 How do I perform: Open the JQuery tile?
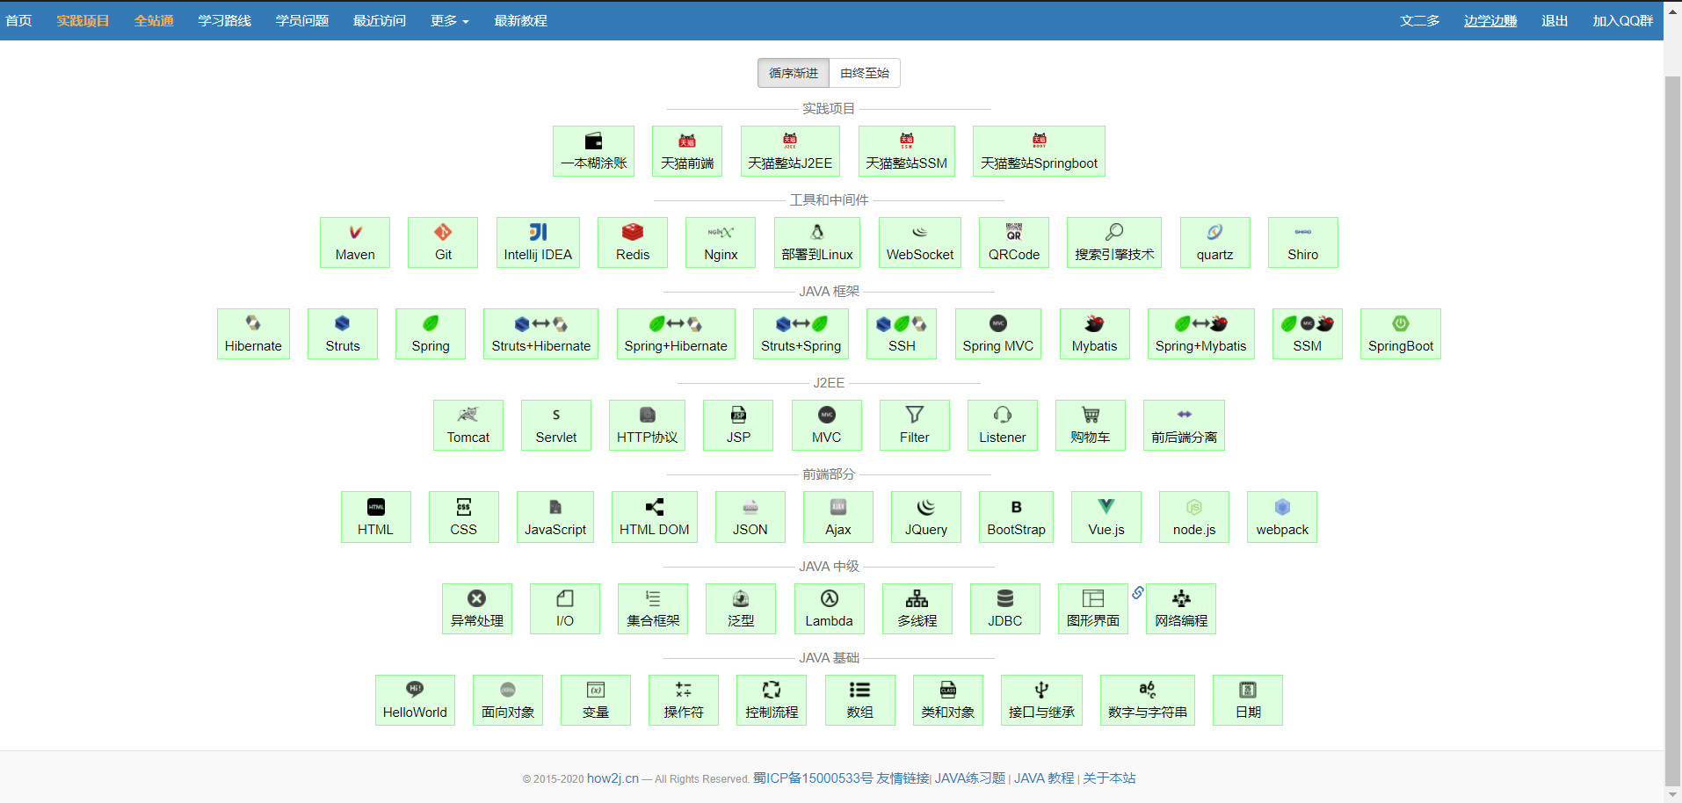(x=926, y=517)
